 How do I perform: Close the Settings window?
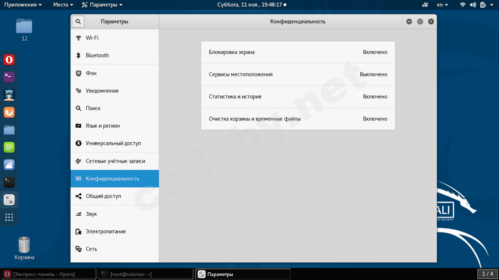click(431, 22)
